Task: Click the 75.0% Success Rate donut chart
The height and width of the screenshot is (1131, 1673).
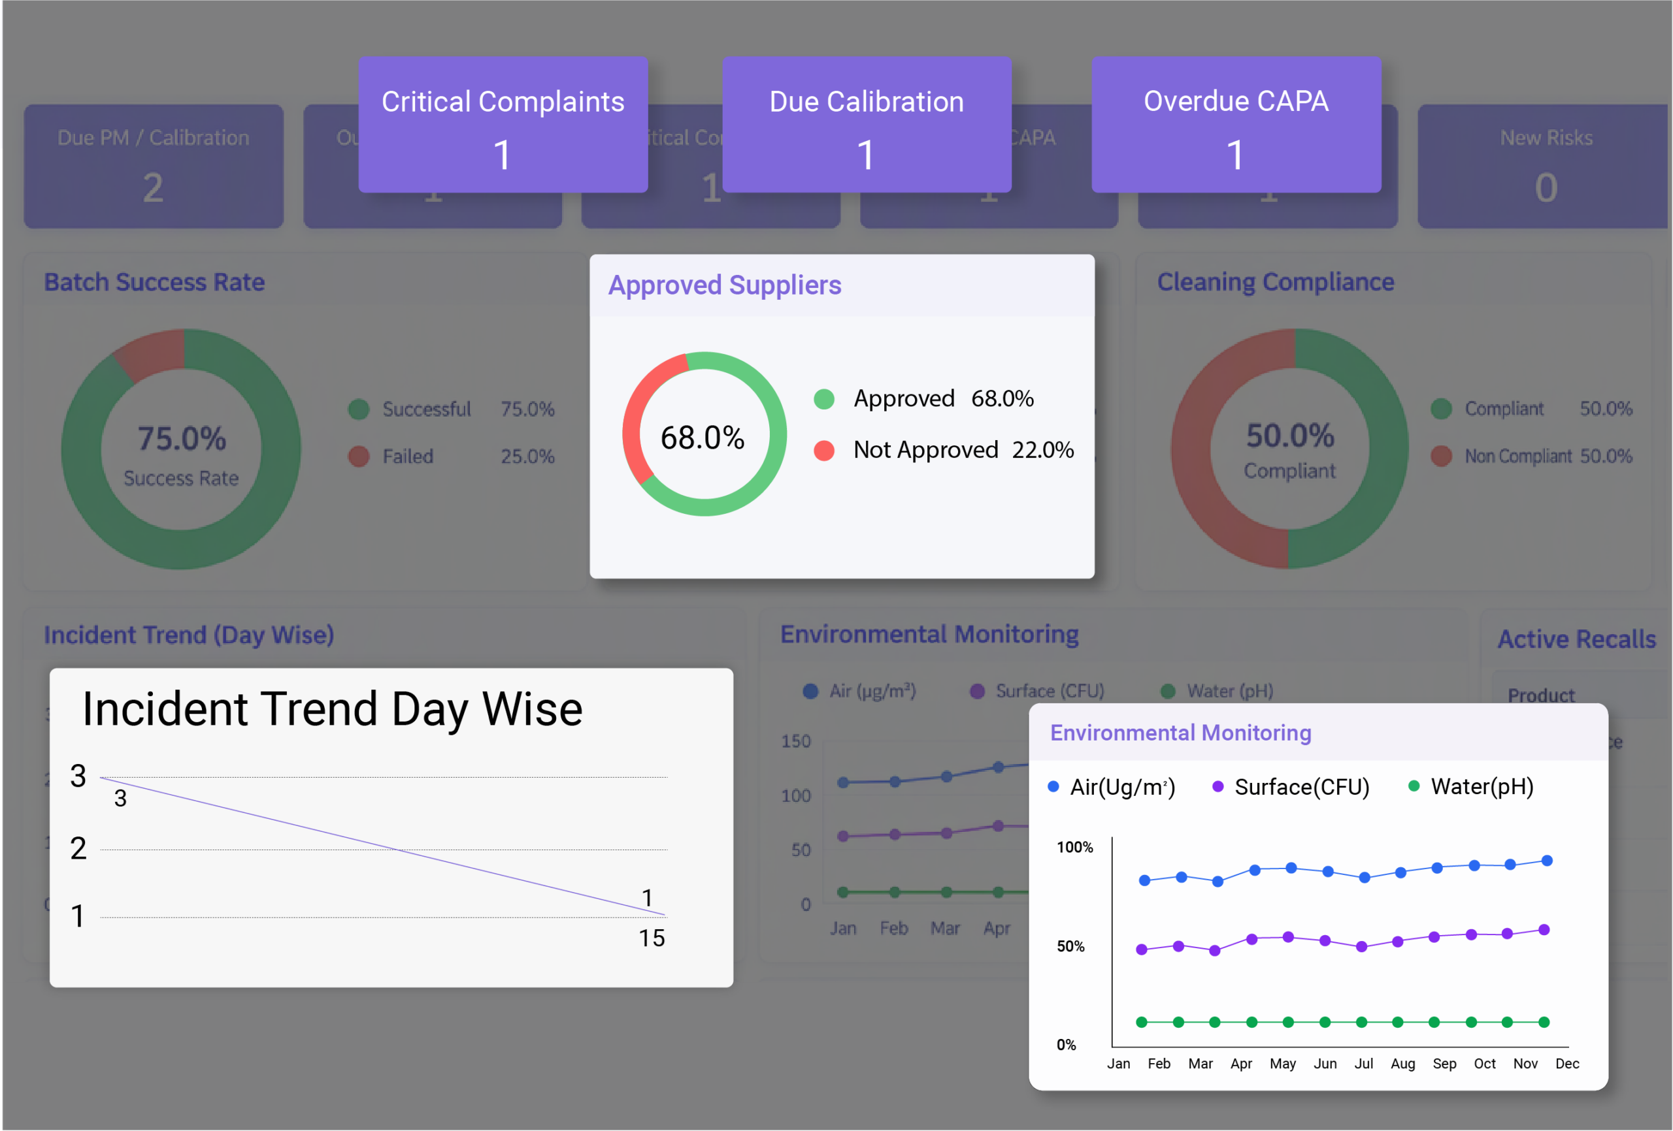Action: click(x=180, y=449)
